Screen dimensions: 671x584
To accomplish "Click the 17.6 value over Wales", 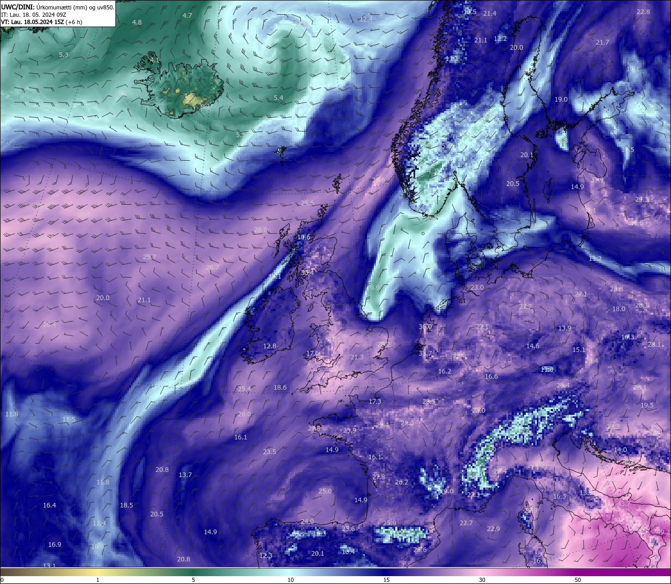I will (x=312, y=354).
